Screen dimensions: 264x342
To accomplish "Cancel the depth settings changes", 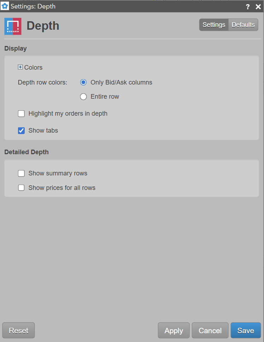I will [210, 330].
